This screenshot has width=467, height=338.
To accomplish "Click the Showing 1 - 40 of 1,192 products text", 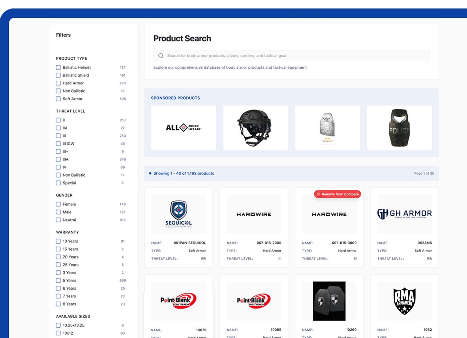I will coord(184,173).
